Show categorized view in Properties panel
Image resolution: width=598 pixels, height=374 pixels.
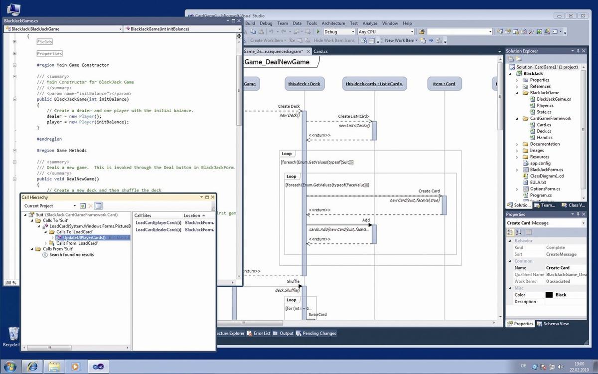point(510,232)
